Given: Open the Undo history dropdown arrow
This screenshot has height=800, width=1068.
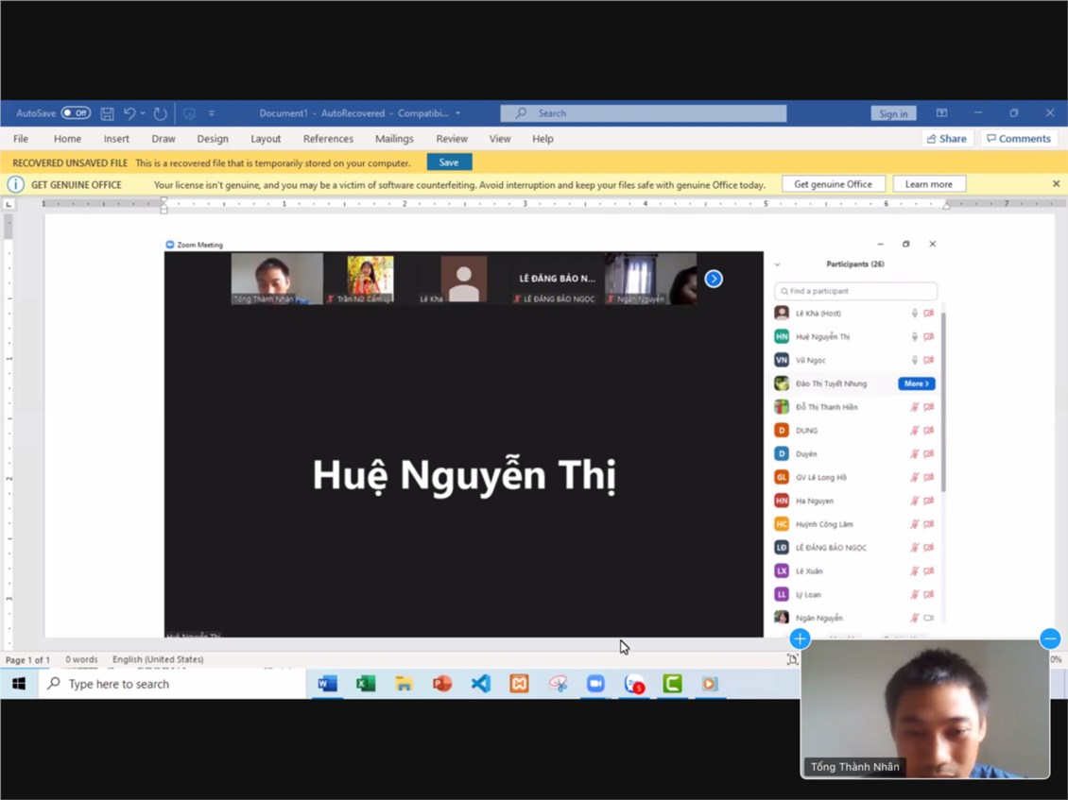Looking at the screenshot, I should pos(143,113).
